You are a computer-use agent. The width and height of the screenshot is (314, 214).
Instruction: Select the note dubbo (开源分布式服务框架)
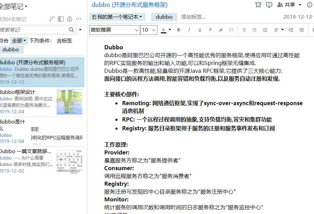point(42,72)
